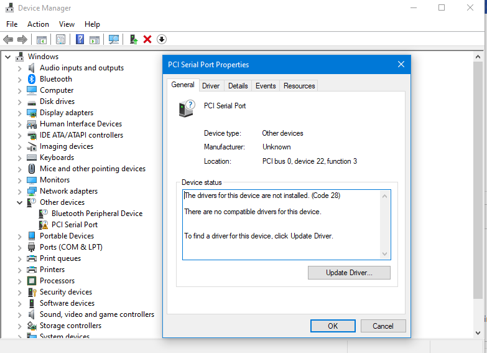
Task: Click Update device driver toolbar icon
Action: [134, 39]
